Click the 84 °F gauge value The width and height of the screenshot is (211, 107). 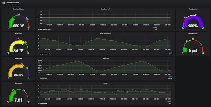(x=19, y=51)
